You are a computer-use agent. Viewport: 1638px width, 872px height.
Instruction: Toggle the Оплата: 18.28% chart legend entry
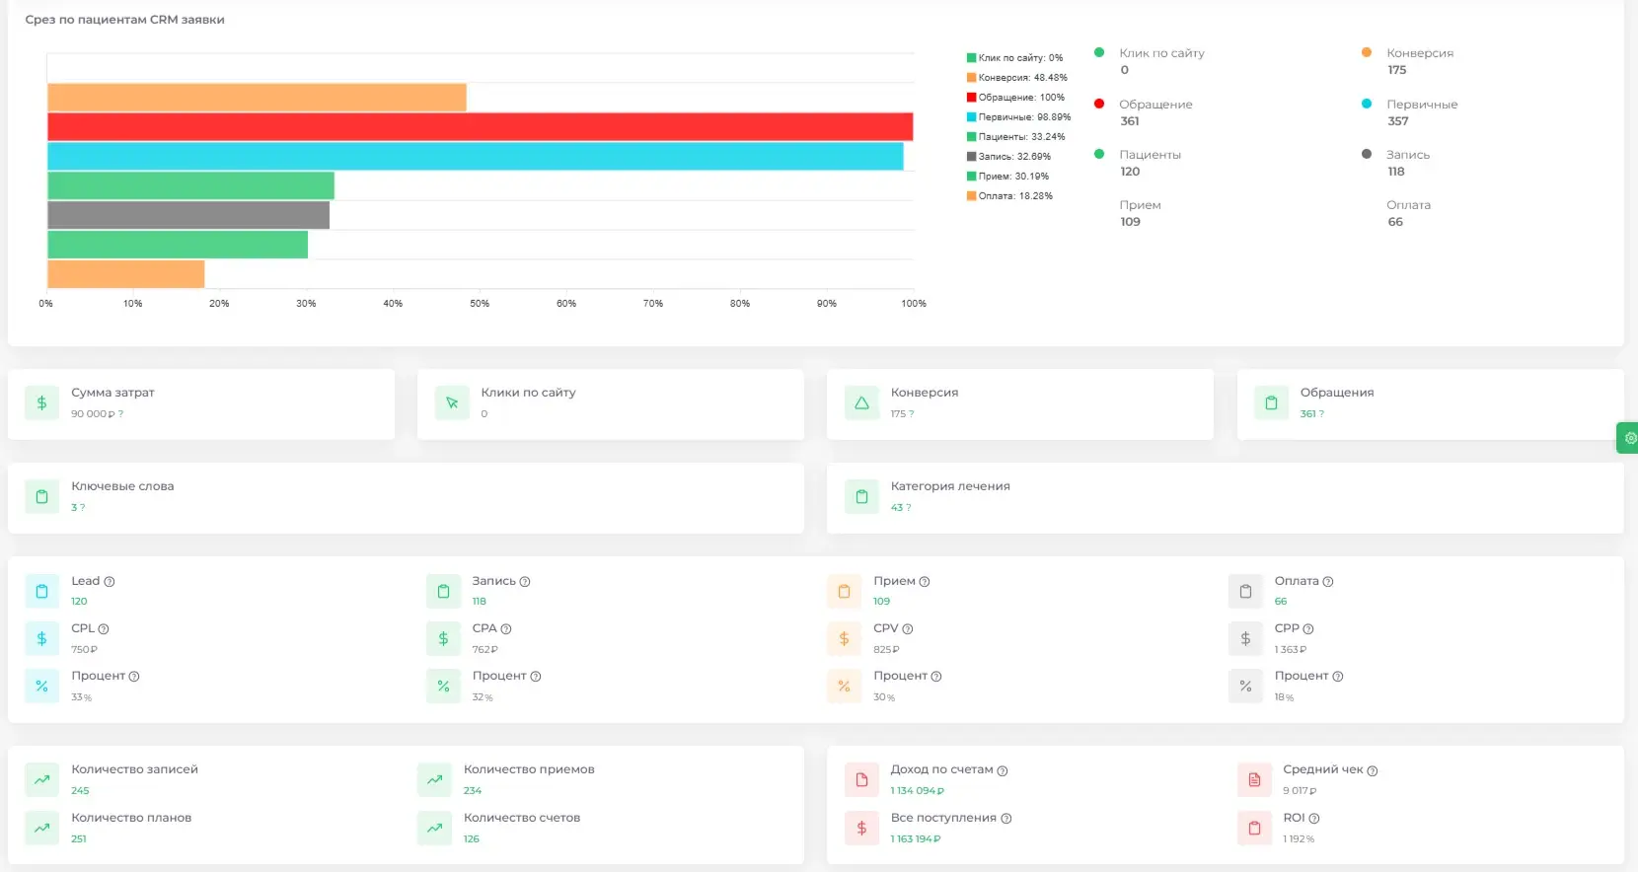[1009, 196]
